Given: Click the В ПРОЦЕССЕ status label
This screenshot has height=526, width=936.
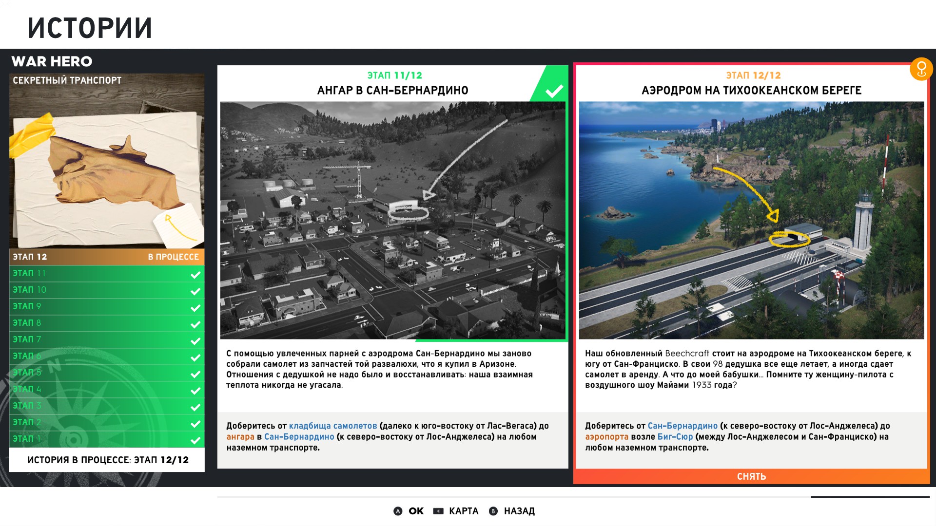Looking at the screenshot, I should [174, 257].
